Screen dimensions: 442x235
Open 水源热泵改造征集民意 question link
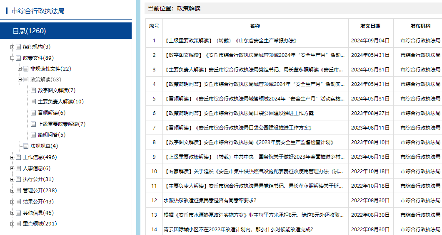tap(210, 201)
